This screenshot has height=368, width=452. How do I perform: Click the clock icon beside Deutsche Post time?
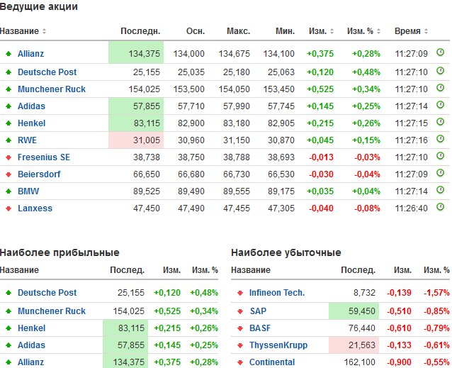point(440,72)
